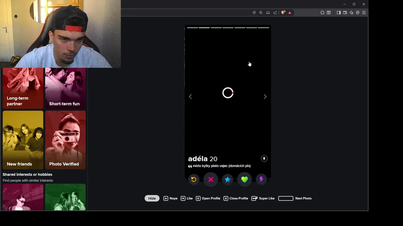The height and width of the screenshot is (226, 403).
Task: Click the zoom magnifier icon in the address bar
Action: click(261, 13)
